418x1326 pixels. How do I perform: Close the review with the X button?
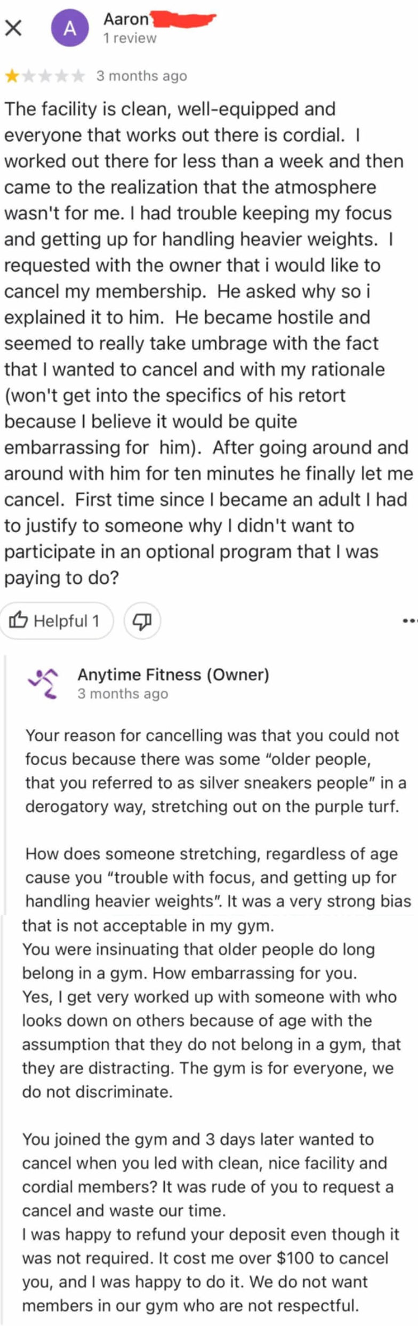[x=13, y=28]
